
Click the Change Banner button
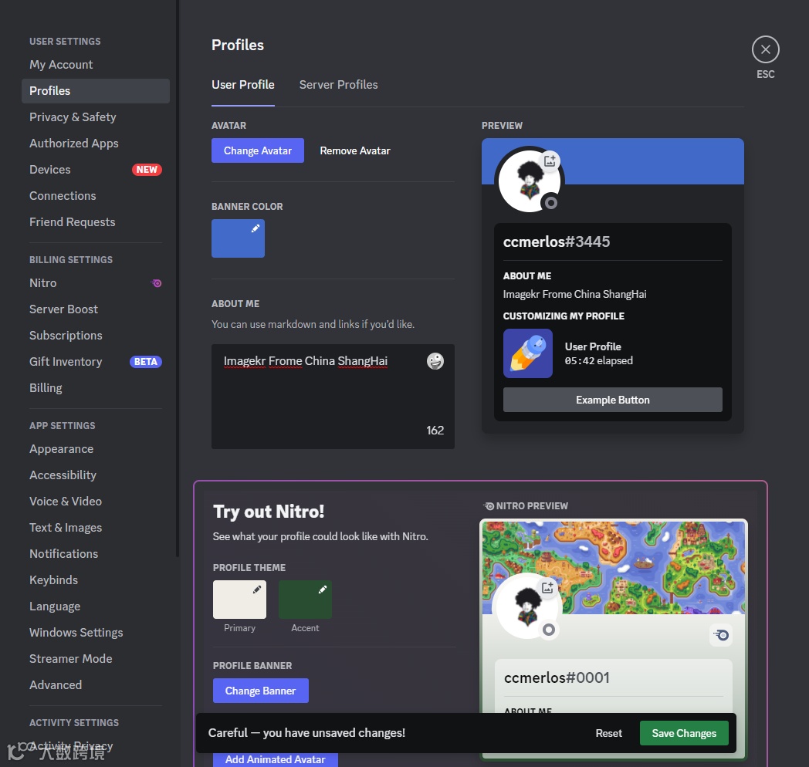point(261,691)
